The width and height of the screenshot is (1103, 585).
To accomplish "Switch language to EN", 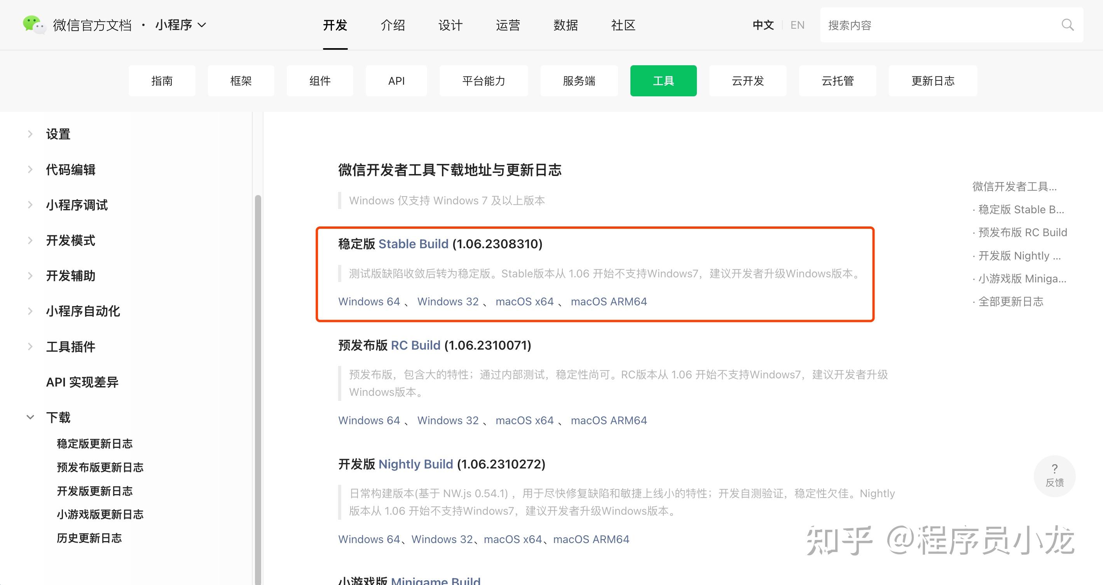I will point(797,25).
